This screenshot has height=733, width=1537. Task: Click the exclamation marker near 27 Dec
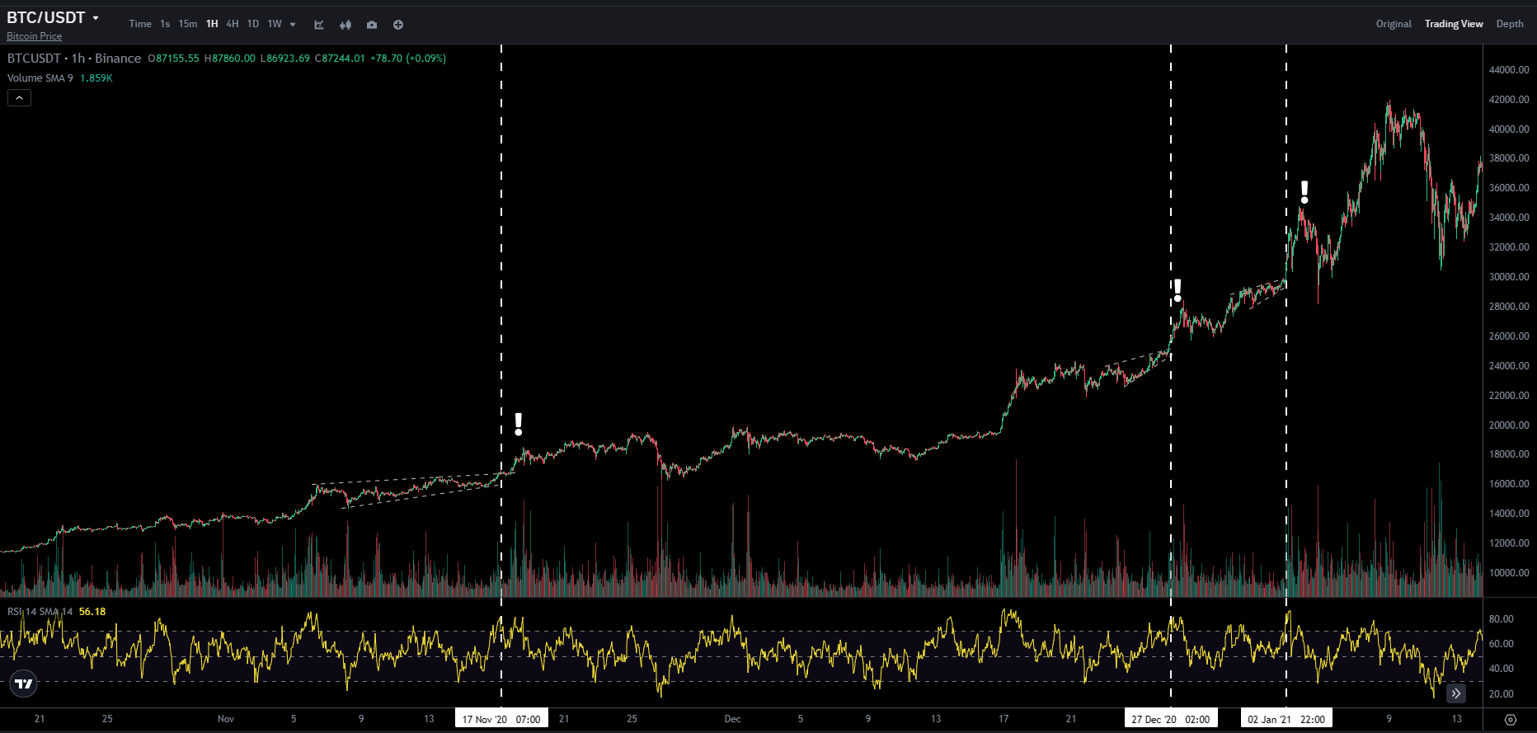tap(1177, 290)
